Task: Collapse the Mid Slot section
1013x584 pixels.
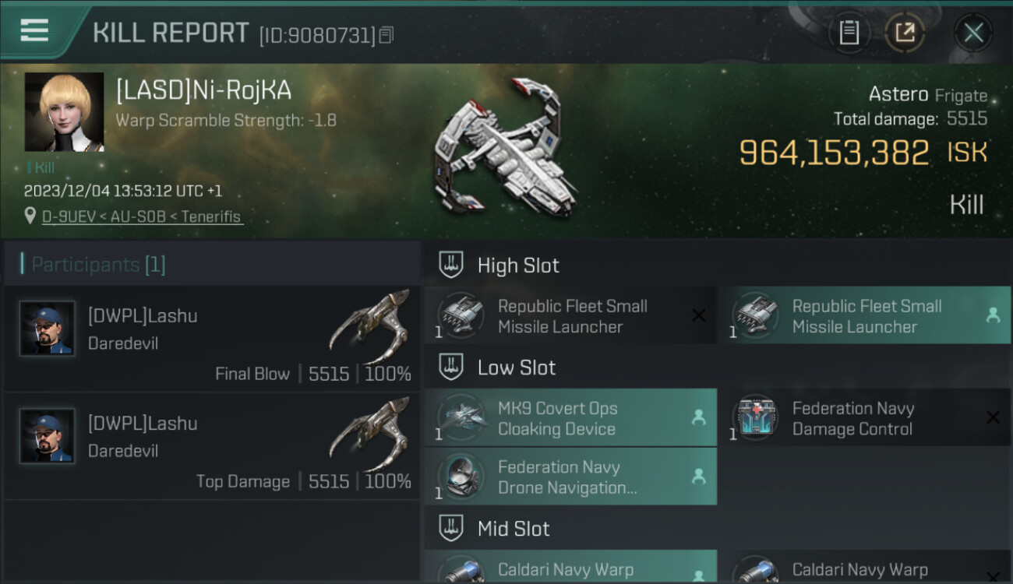Action: 451,529
